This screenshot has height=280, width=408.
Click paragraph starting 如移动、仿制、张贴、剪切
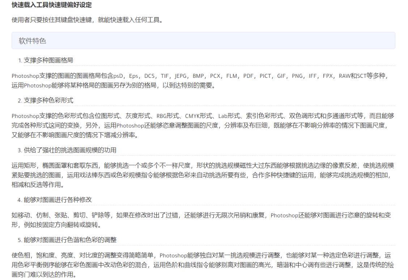click(201, 220)
